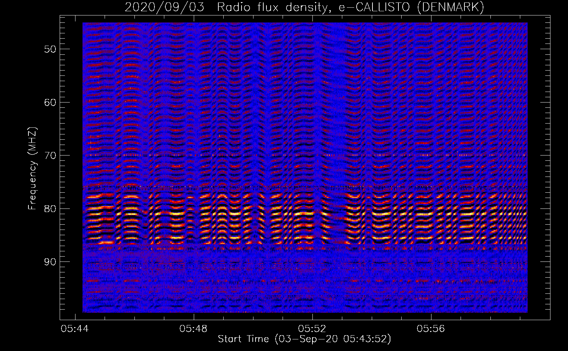
Task: Click the 70 frequency tick label
Action: pyautogui.click(x=50, y=155)
